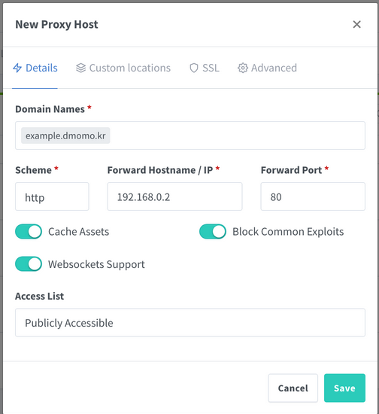
Task: Click the Forward Hostname / IP field
Action: [x=174, y=196]
